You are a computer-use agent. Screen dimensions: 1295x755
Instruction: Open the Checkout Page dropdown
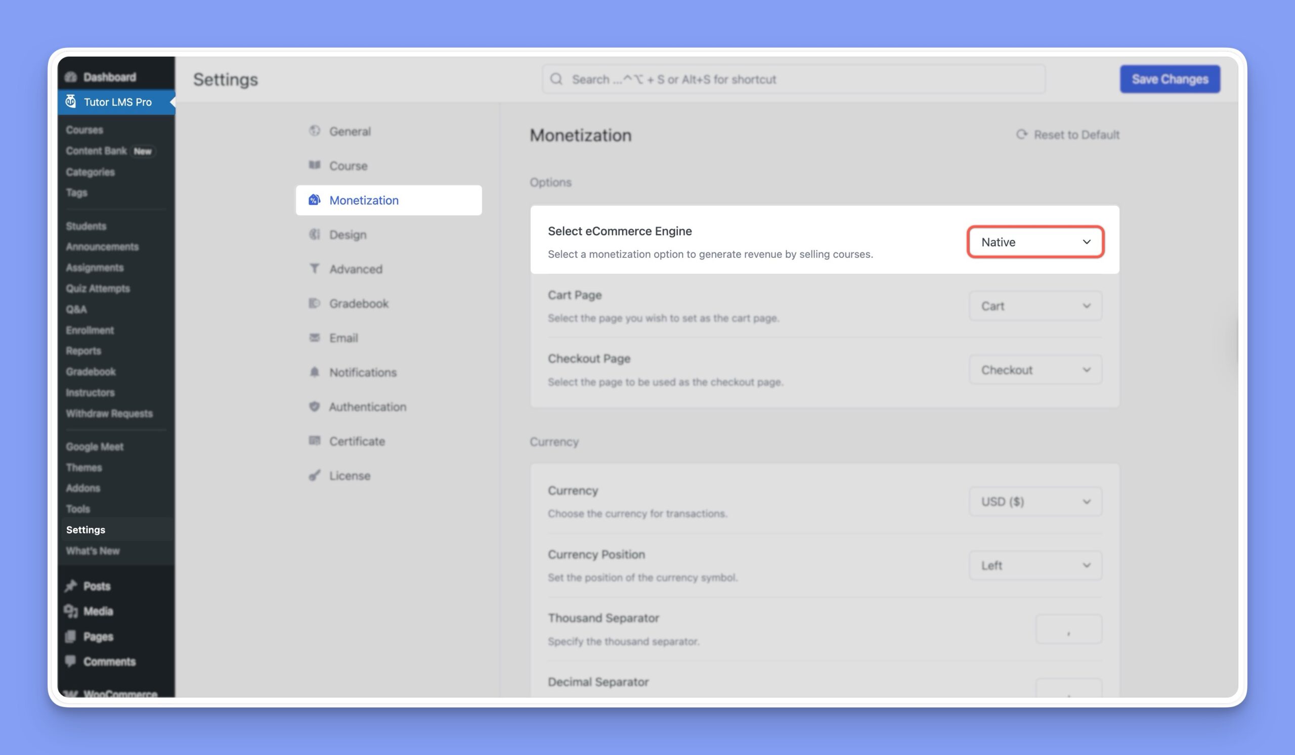tap(1035, 370)
